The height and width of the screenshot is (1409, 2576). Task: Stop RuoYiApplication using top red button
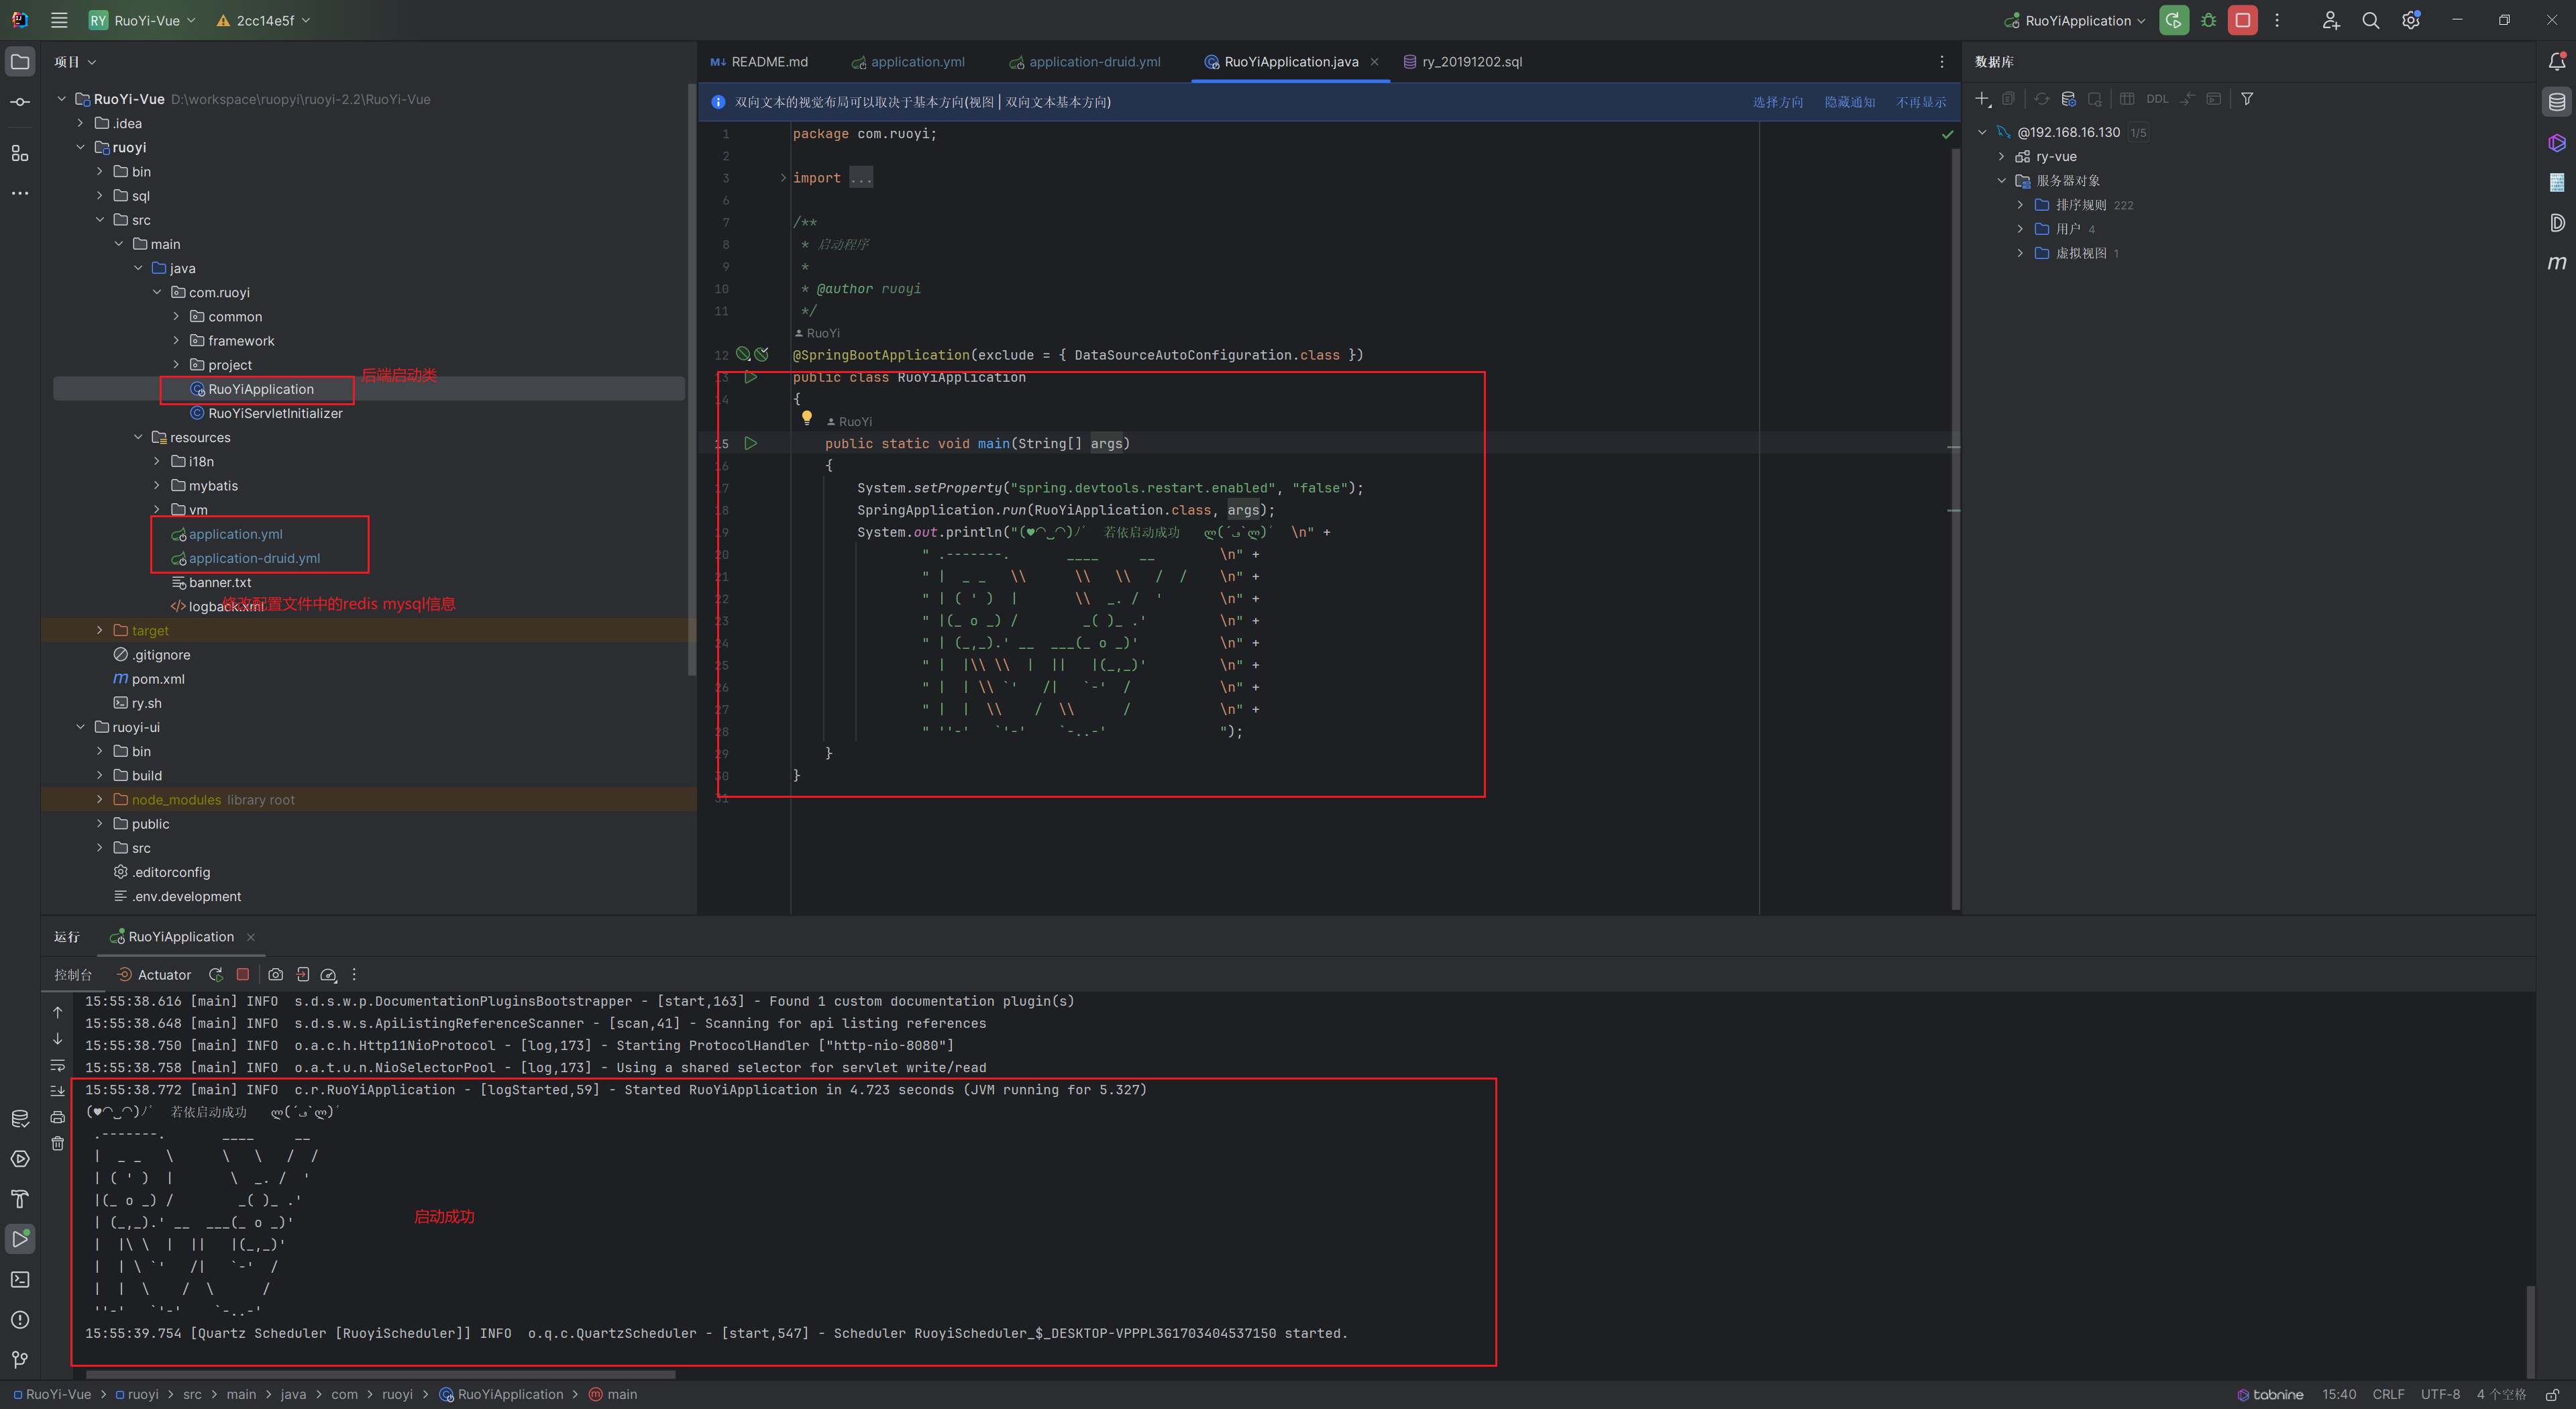click(2243, 20)
